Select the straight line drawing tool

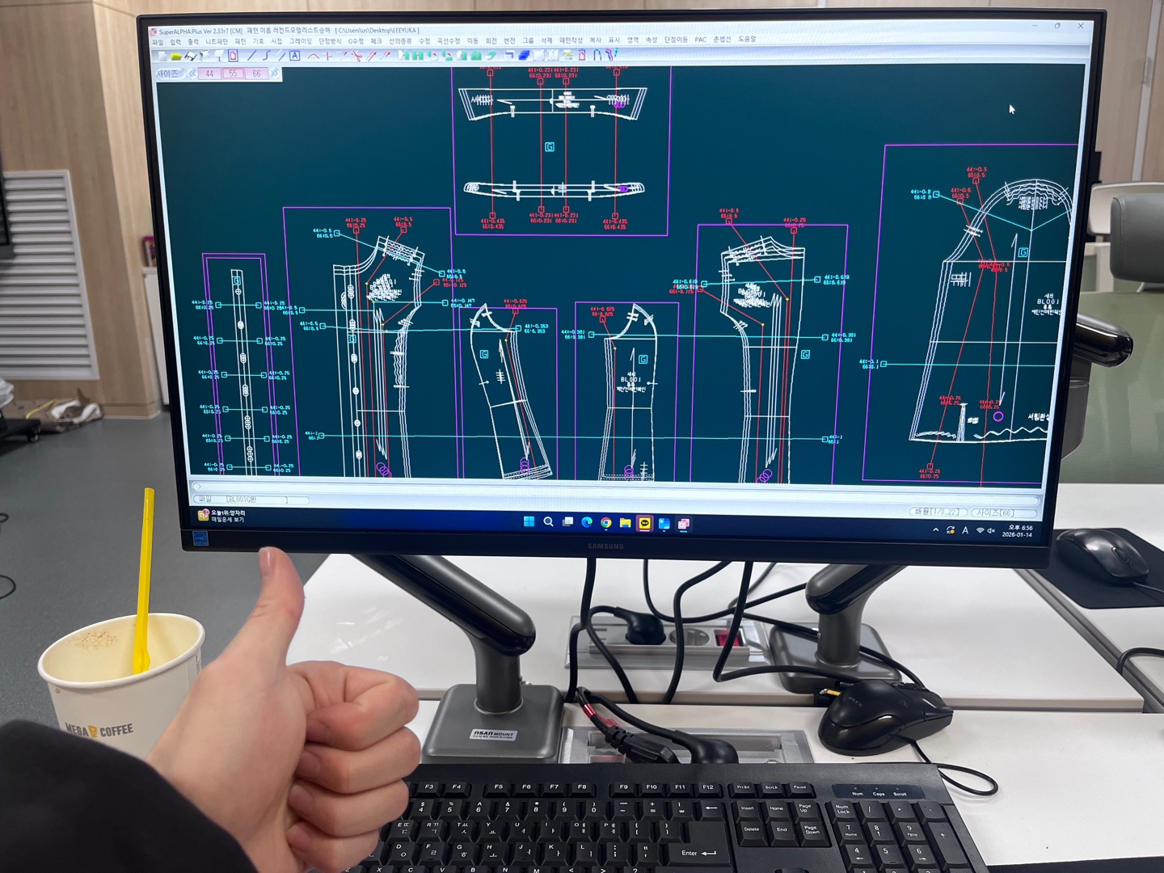[251, 56]
